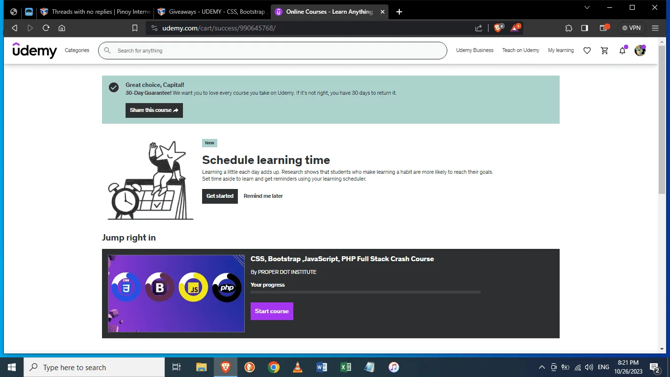This screenshot has width=670, height=377.
Task: Bookmark this page in the toolbar
Action: 135,28
